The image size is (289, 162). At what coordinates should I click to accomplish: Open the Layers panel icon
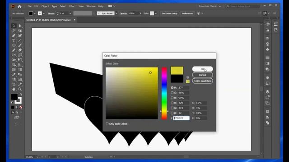268,92
